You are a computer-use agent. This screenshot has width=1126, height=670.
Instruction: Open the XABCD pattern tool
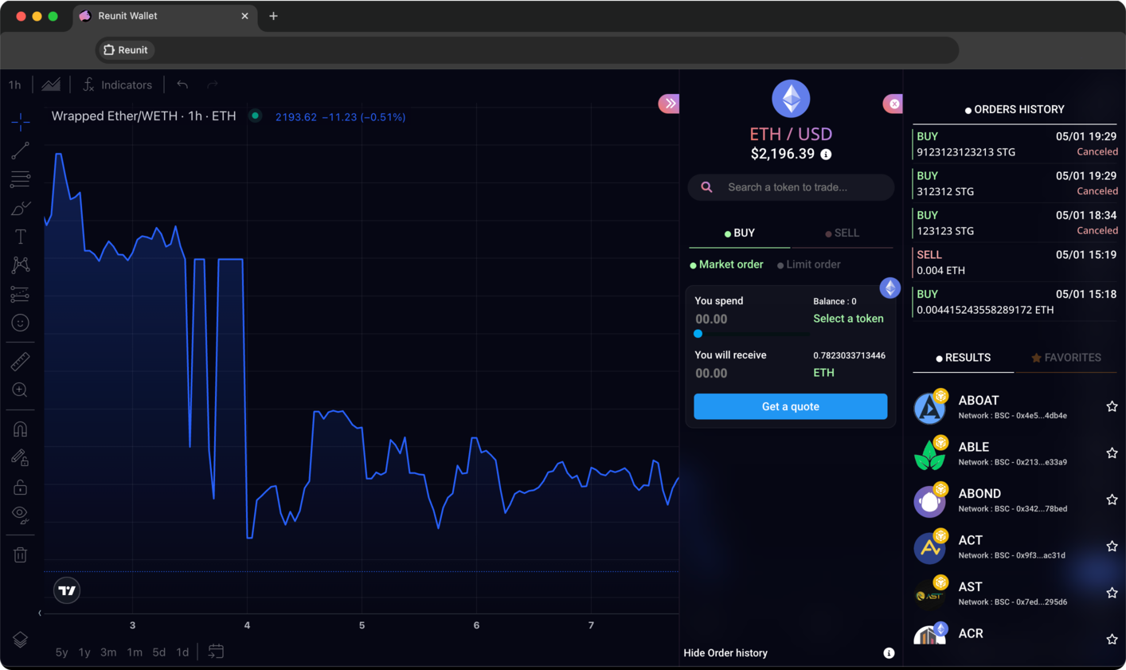pyautogui.click(x=20, y=264)
